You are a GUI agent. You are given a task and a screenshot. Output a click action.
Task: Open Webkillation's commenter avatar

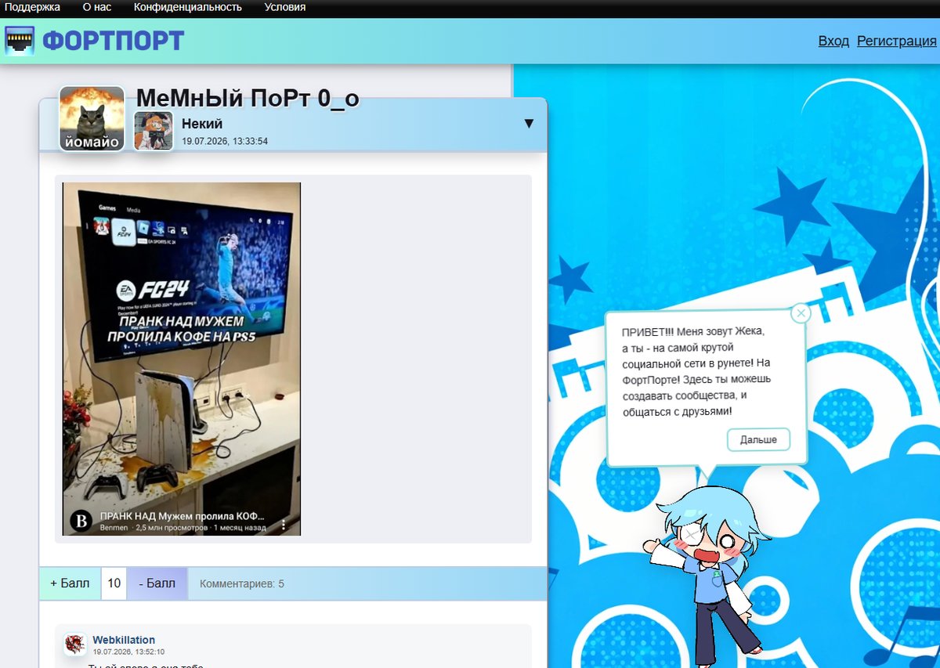coord(75,645)
